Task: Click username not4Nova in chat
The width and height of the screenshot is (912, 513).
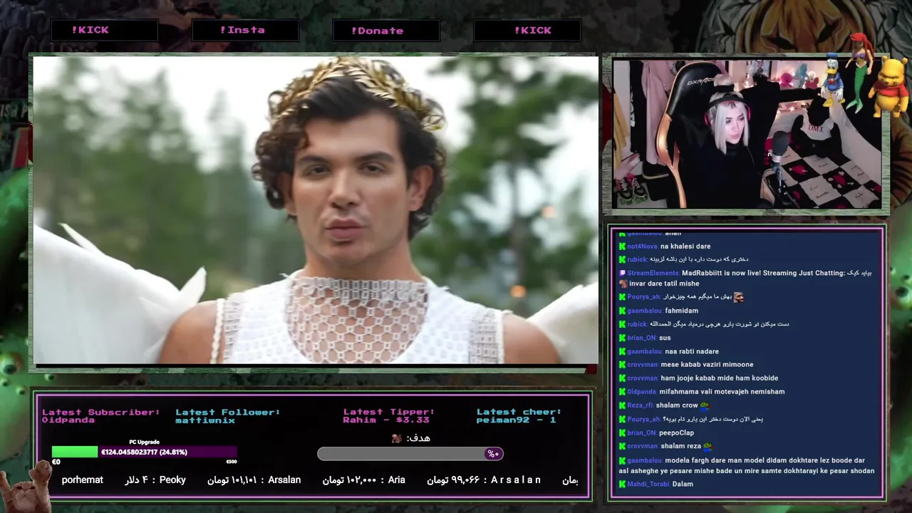Action: click(x=643, y=247)
